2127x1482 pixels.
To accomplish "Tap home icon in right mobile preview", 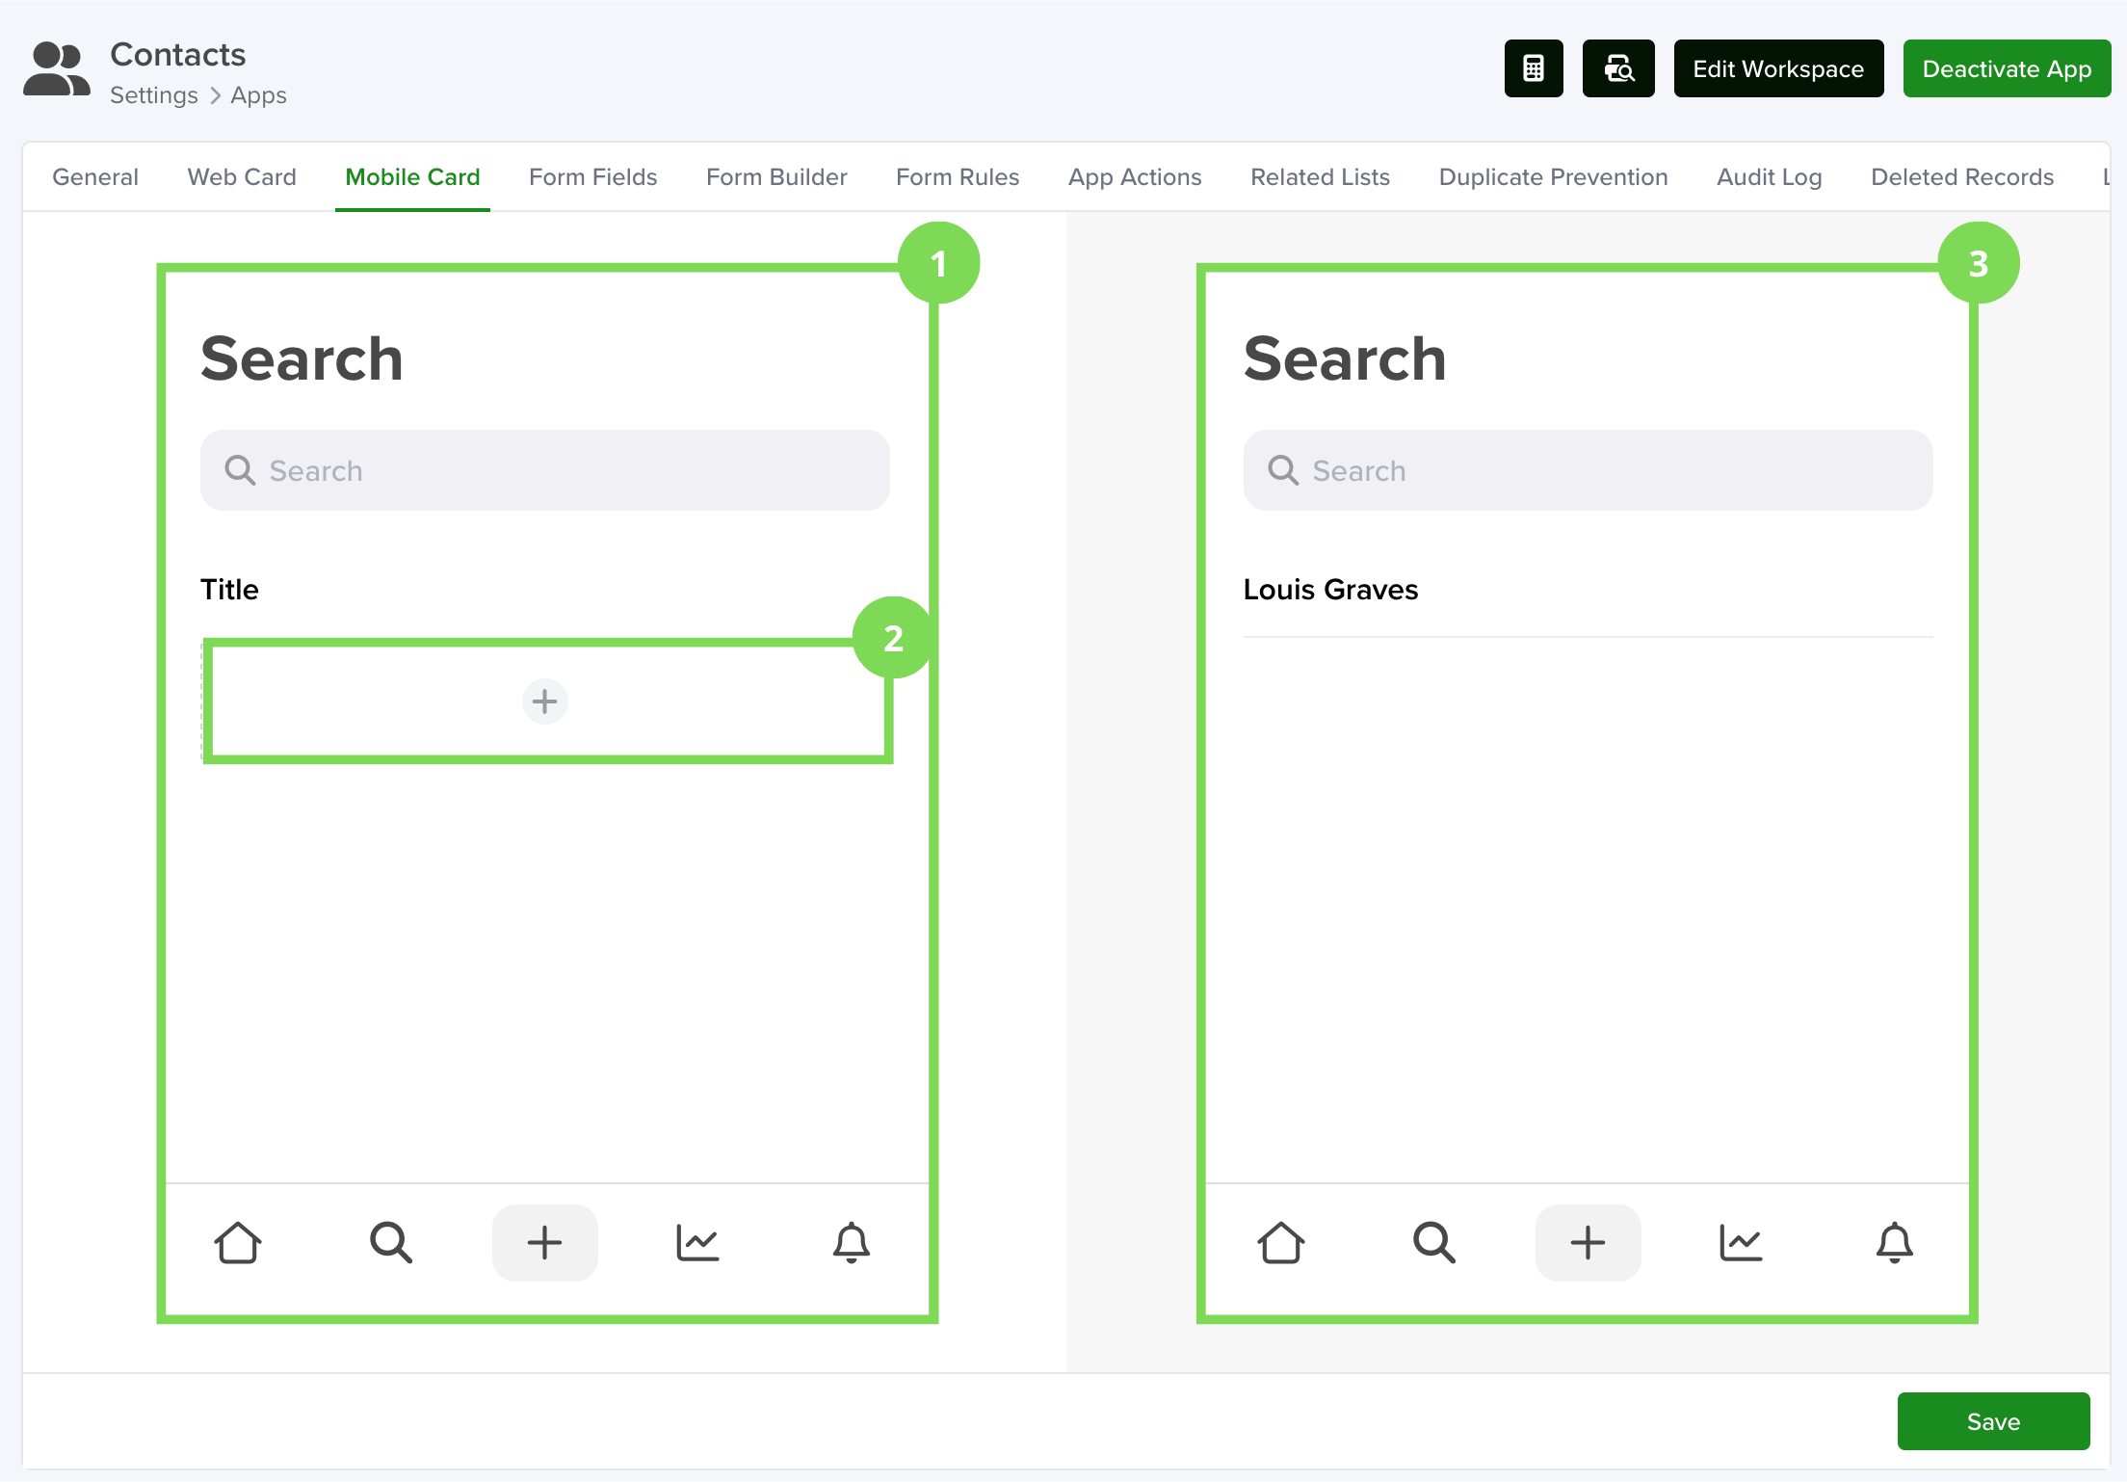I will 1280,1242.
